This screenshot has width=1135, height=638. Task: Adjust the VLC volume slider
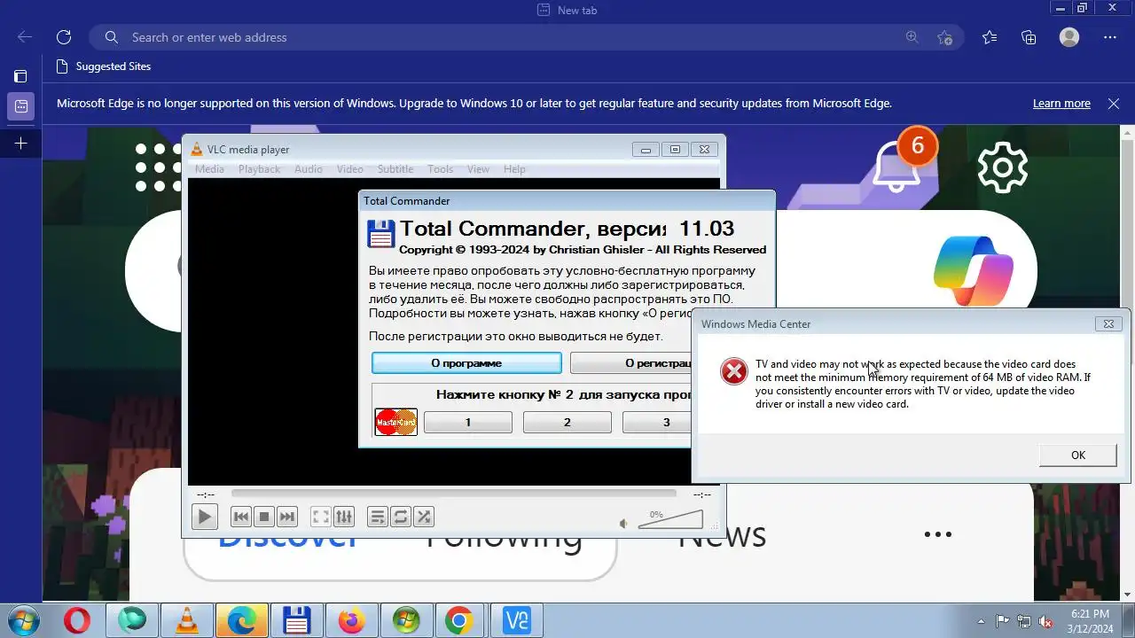[670, 520]
